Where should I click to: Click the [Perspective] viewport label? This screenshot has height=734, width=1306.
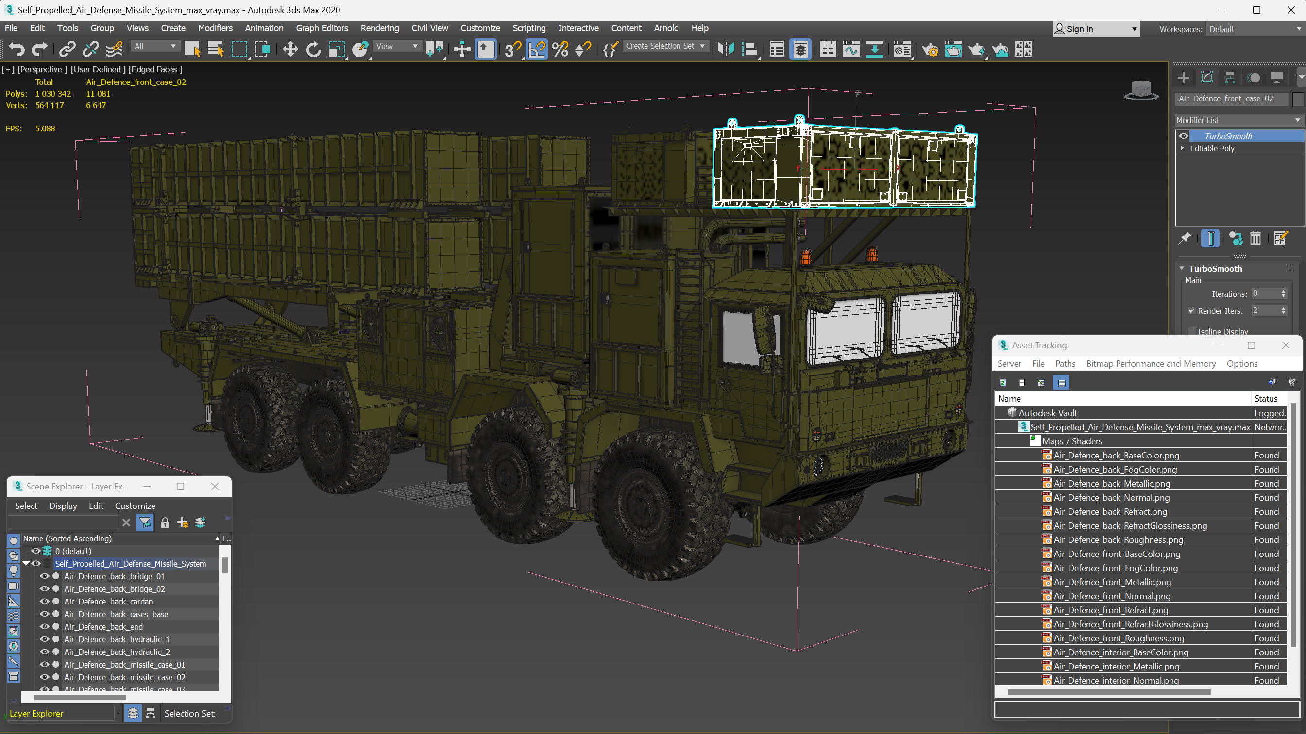click(42, 69)
